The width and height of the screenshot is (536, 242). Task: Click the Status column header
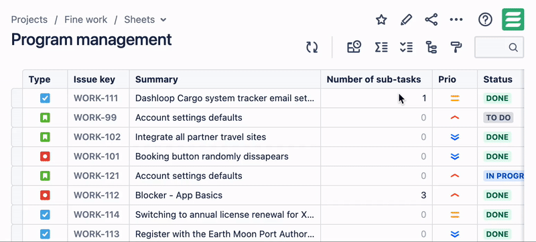coord(500,79)
